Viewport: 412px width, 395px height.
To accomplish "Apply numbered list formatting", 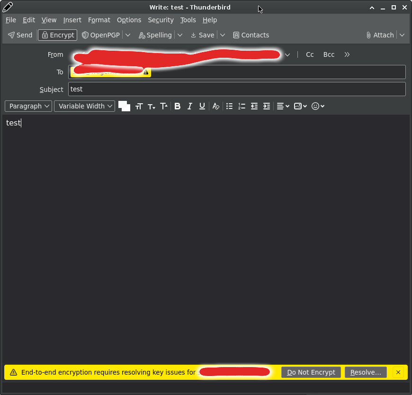I will tap(242, 106).
